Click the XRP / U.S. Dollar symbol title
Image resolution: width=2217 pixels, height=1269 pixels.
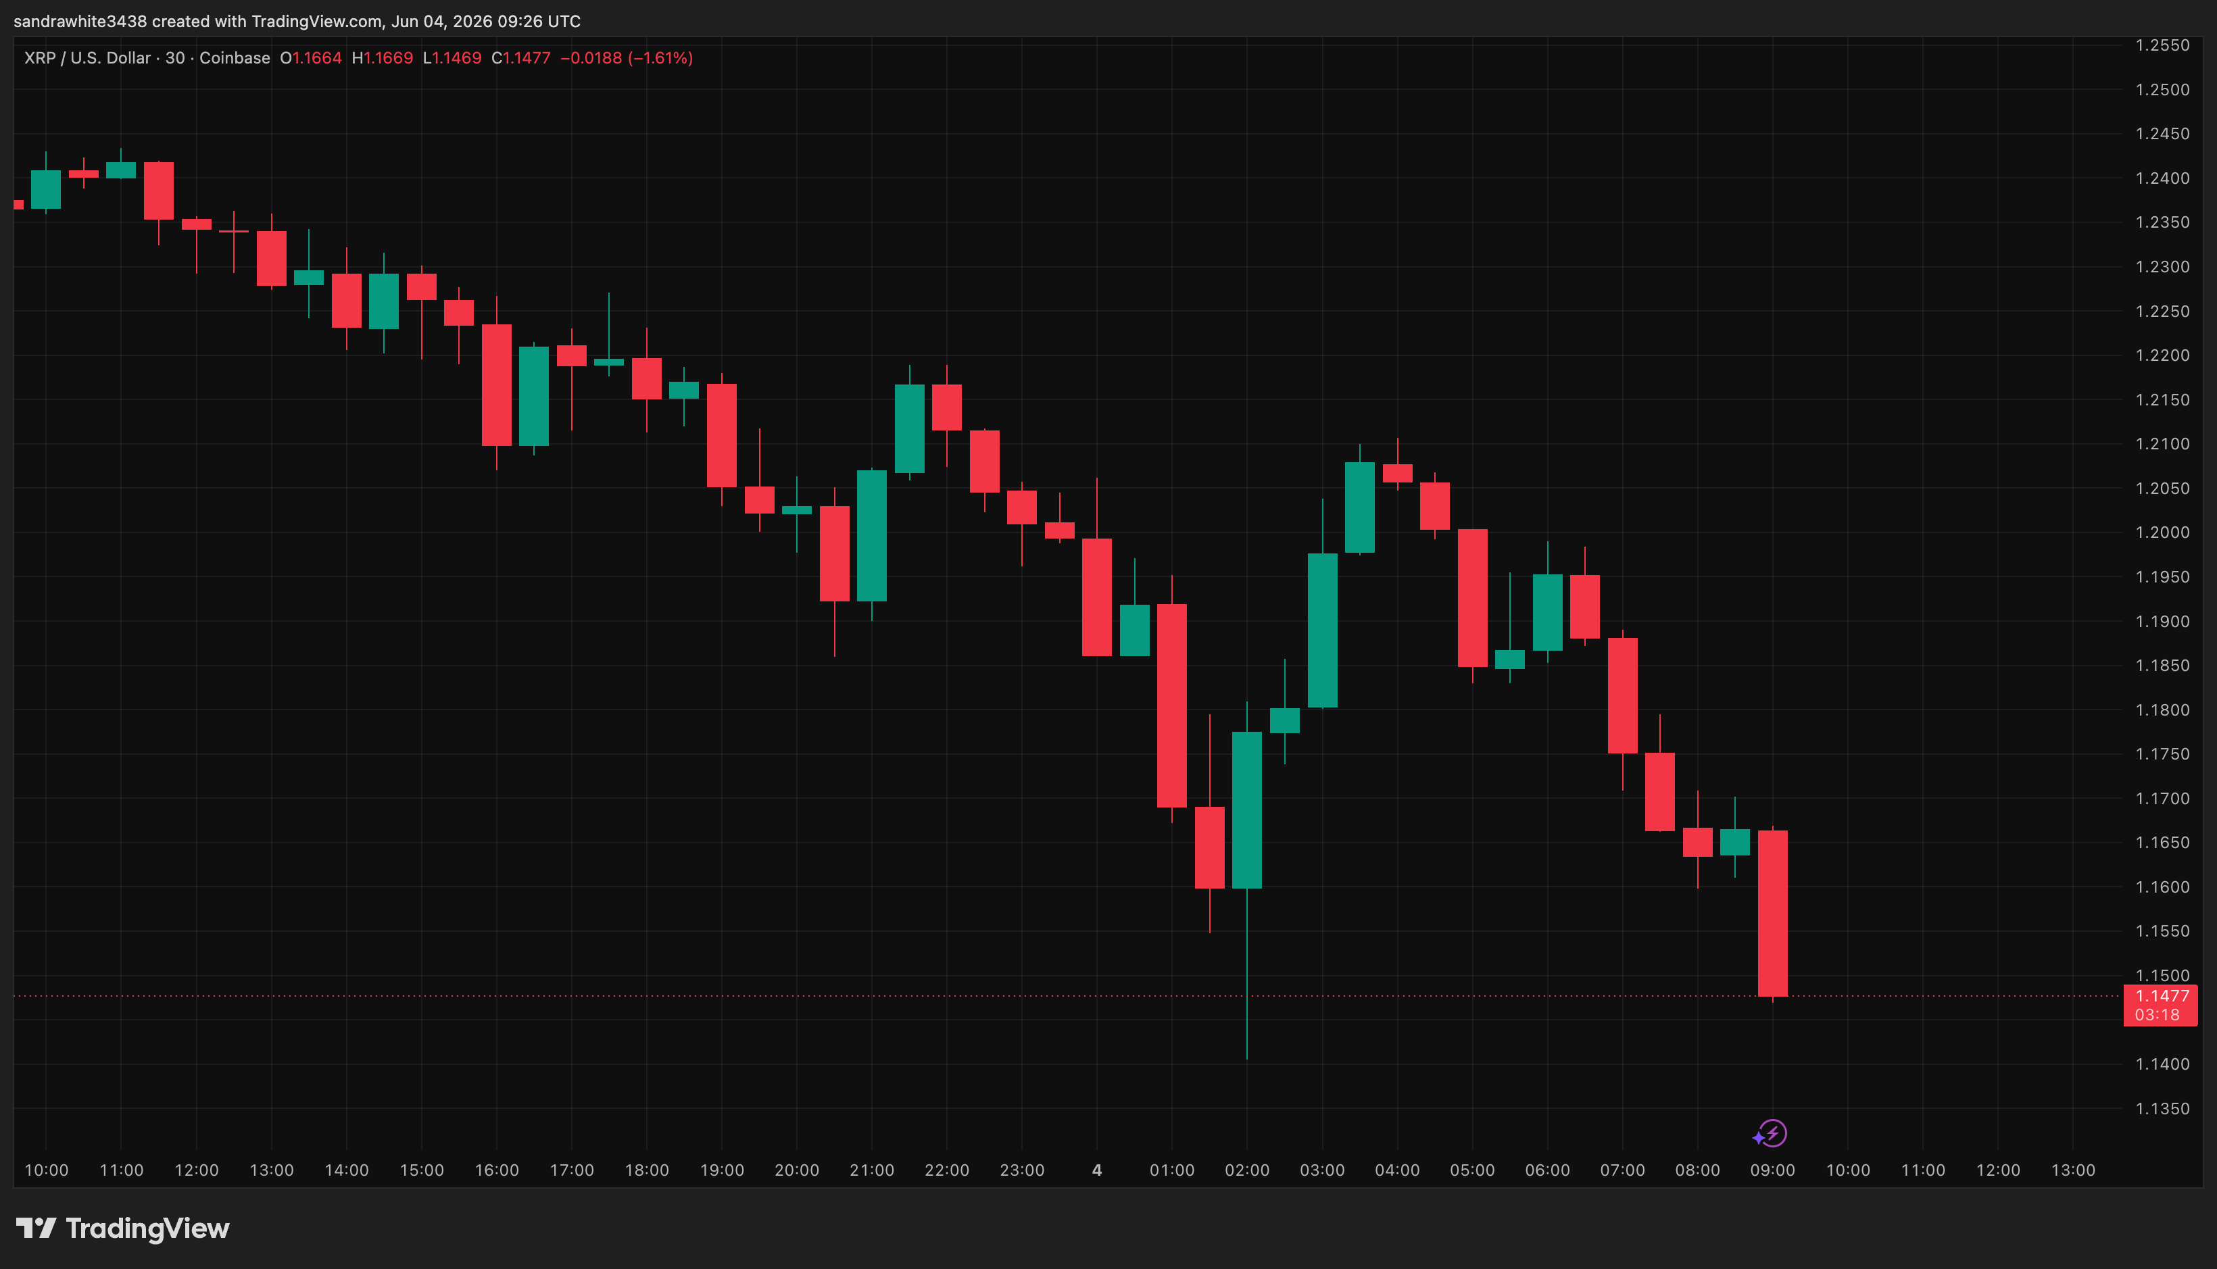pos(87,58)
